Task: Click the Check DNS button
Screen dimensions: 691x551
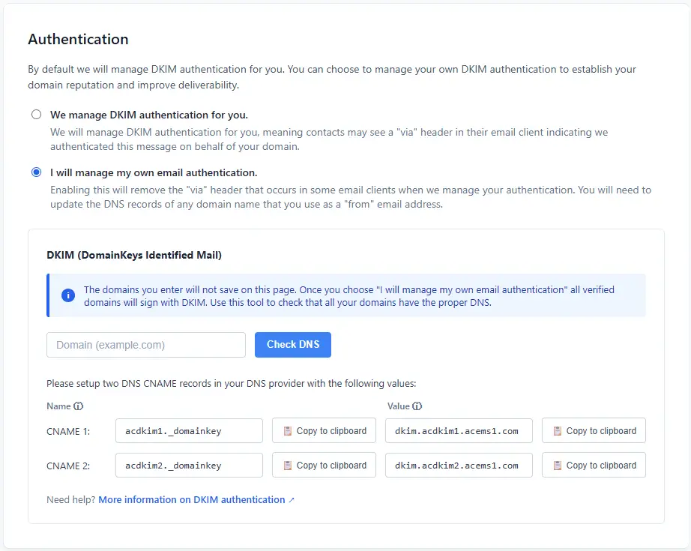Action: click(292, 345)
